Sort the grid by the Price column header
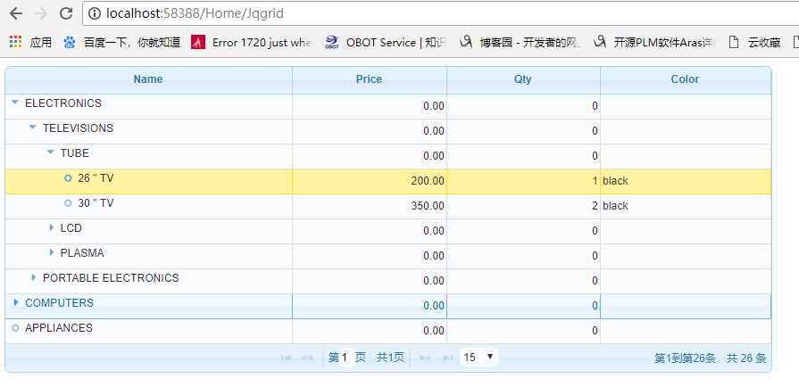Viewport: 799px width, 387px height. tap(369, 79)
